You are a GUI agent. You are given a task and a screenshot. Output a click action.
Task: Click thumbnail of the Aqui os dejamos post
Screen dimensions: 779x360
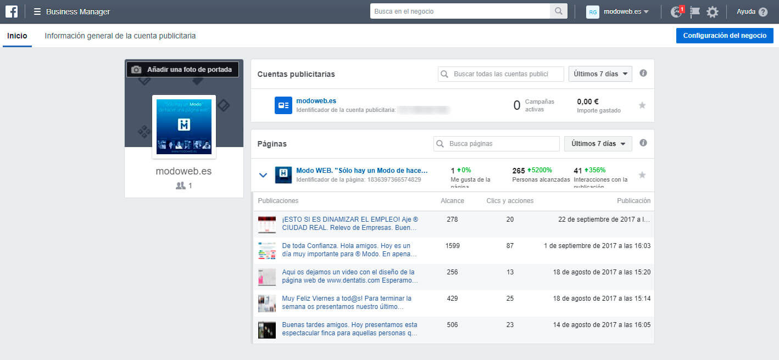(x=267, y=277)
